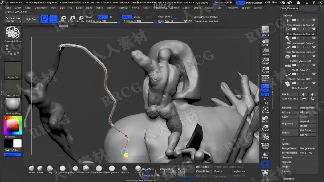Open the MatCap Gray material selector

tap(13, 106)
